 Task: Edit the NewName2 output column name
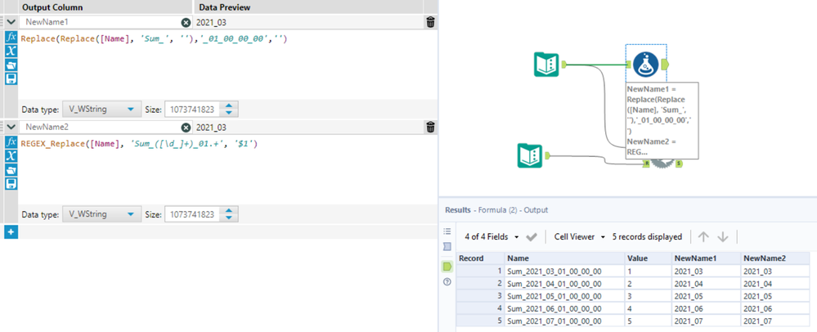(x=101, y=128)
